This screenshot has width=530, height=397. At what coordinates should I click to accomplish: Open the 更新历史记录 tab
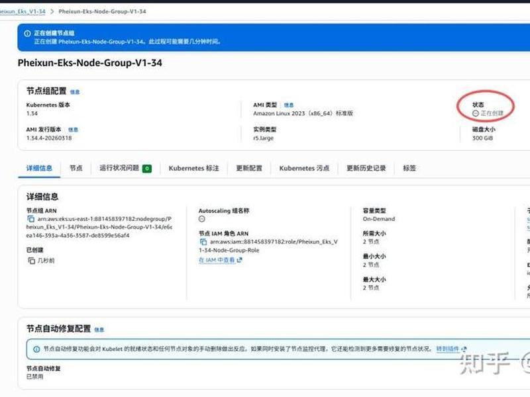pos(366,168)
